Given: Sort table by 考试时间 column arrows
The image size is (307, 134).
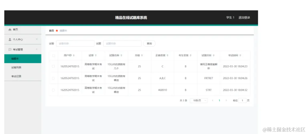Looking at the screenshot, I should point(240,56).
